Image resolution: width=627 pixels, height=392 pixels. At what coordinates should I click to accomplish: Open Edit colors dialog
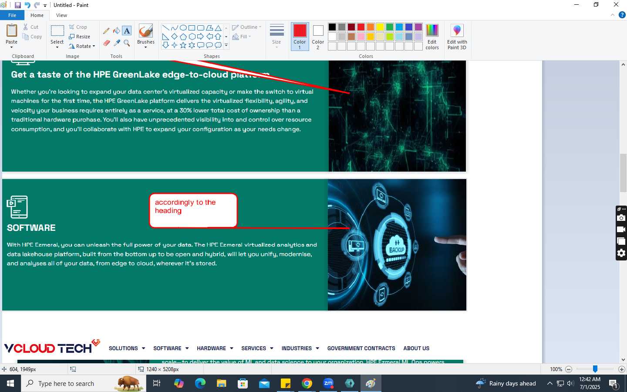432,37
